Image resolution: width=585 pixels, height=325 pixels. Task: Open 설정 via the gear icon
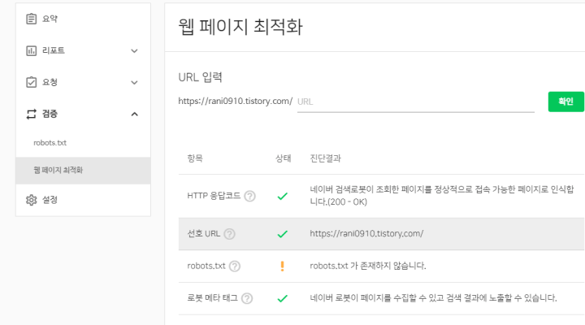pos(32,200)
